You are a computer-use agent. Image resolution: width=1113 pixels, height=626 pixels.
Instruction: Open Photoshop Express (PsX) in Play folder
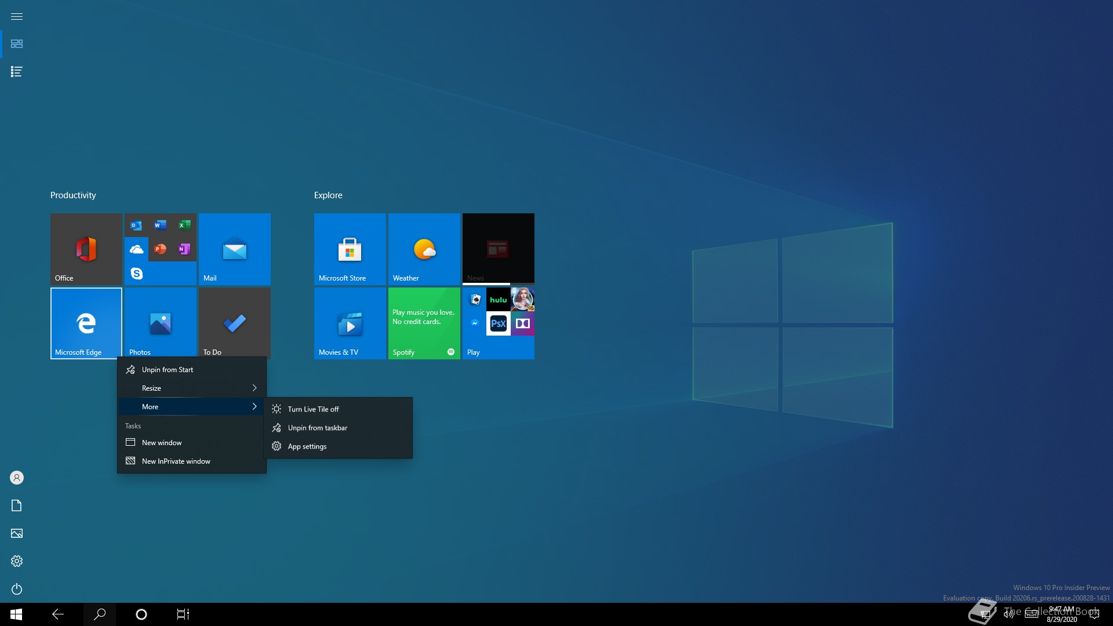(498, 323)
